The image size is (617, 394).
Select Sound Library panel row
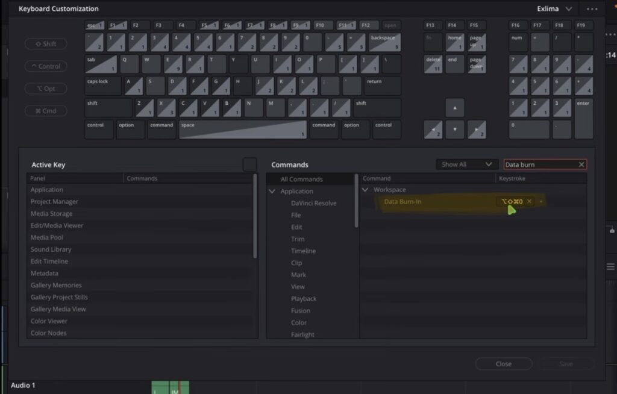(x=140, y=249)
